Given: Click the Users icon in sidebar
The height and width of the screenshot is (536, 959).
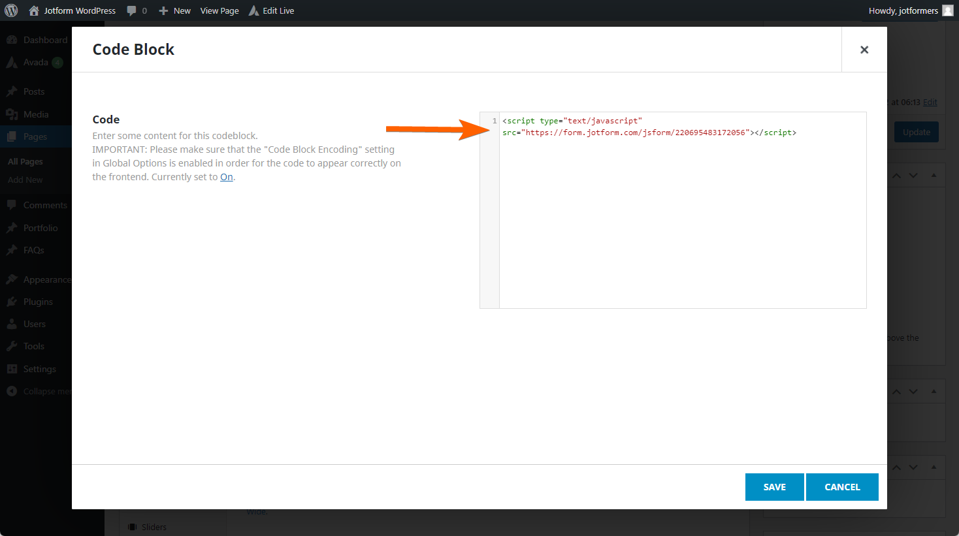Looking at the screenshot, I should click(12, 324).
